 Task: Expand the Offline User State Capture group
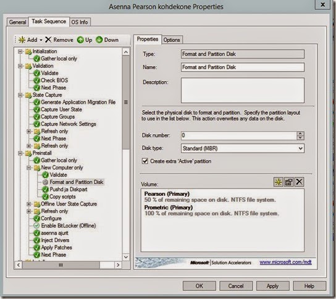(28, 204)
